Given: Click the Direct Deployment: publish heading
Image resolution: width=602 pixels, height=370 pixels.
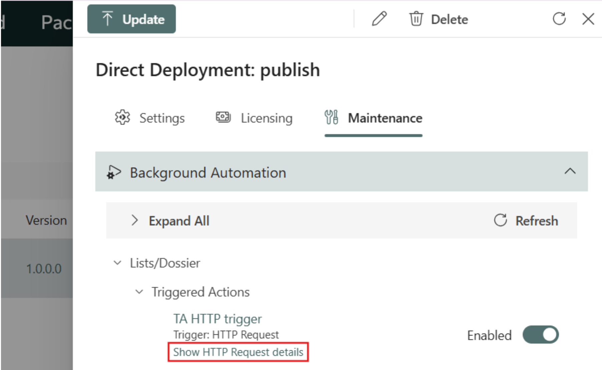Looking at the screenshot, I should tap(208, 70).
